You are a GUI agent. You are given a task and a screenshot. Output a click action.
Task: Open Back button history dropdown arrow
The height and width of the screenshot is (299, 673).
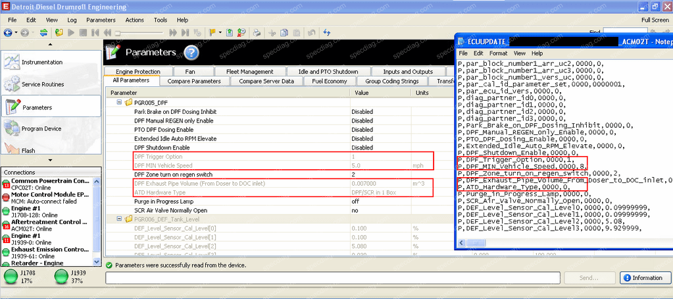(16, 32)
